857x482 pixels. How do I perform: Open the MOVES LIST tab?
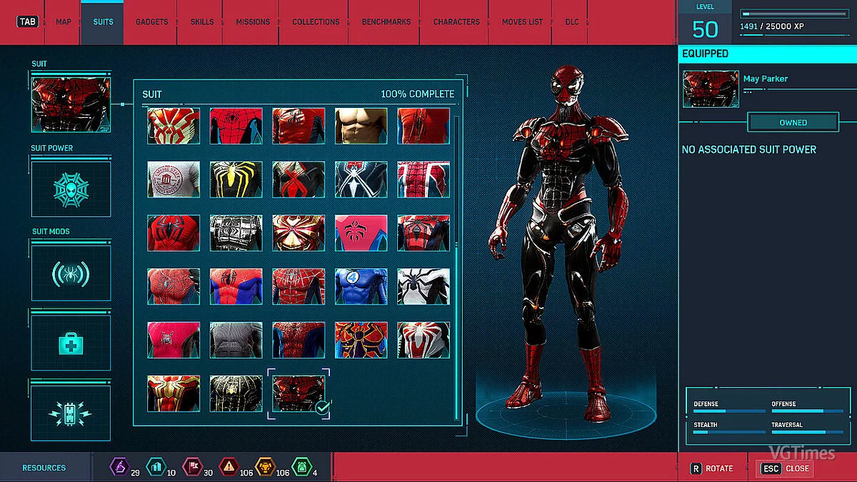pos(522,22)
